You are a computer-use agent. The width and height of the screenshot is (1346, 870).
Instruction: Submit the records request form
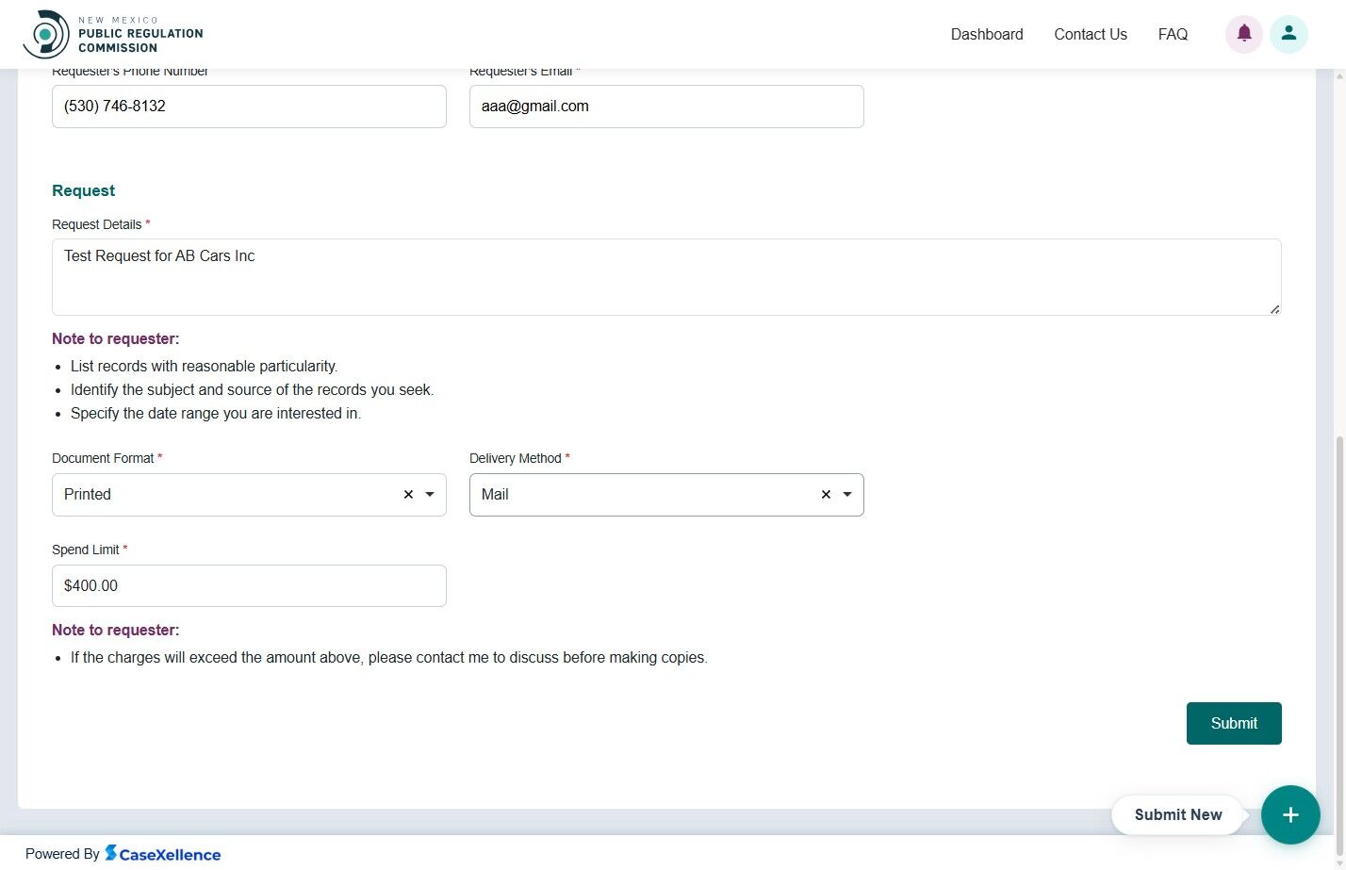click(x=1233, y=723)
